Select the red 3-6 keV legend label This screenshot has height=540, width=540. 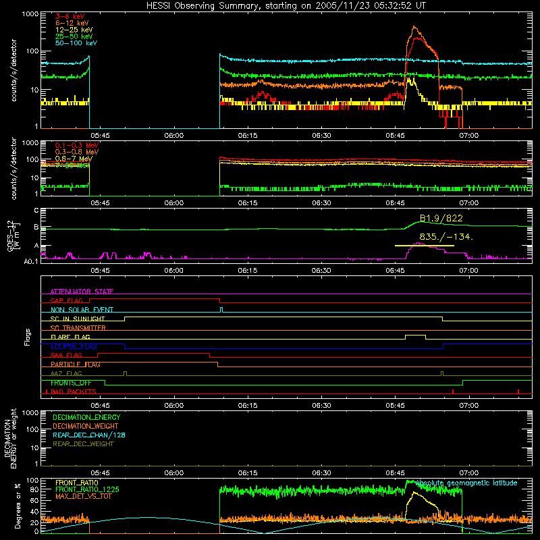click(70, 16)
